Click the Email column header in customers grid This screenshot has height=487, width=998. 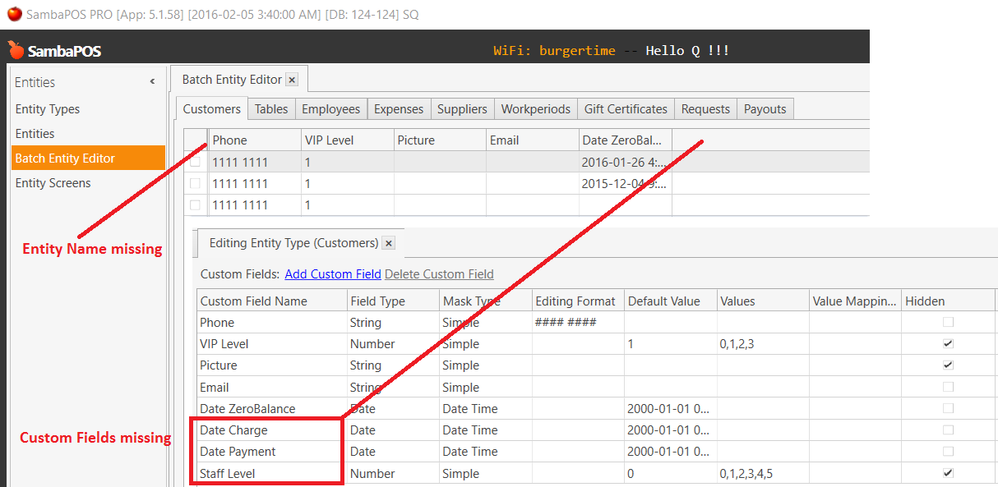(x=533, y=140)
